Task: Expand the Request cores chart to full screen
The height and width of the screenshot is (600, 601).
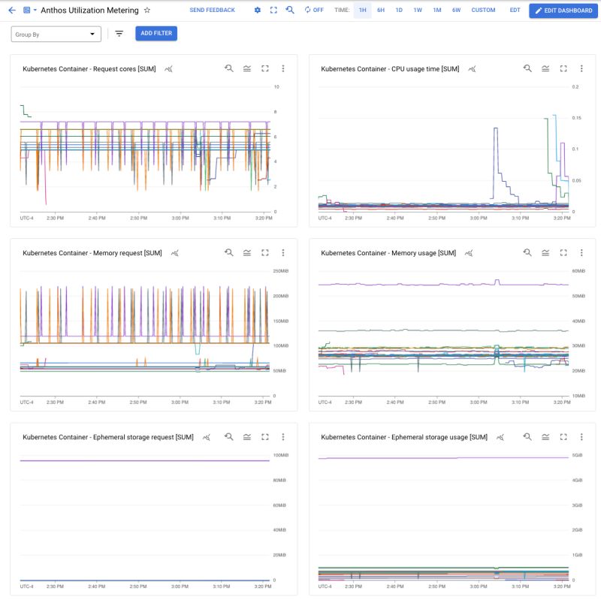Action: point(265,68)
